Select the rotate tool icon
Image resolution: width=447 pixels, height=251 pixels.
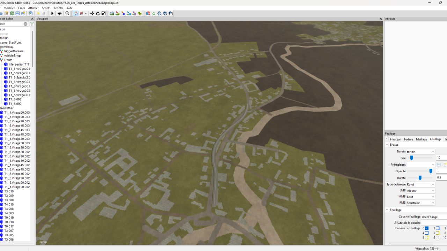pos(98,14)
